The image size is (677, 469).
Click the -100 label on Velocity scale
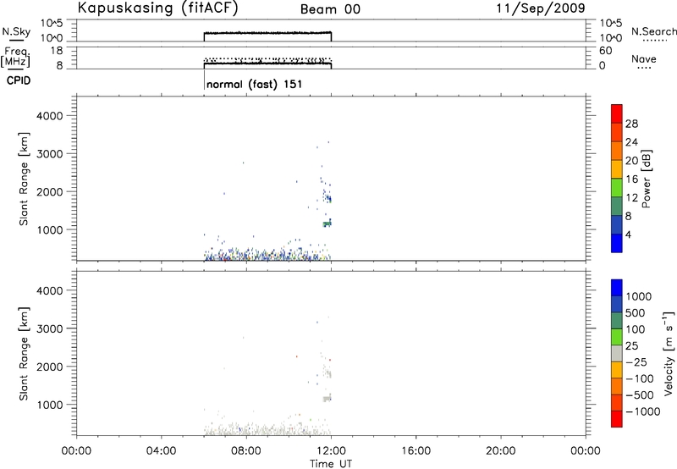(639, 378)
